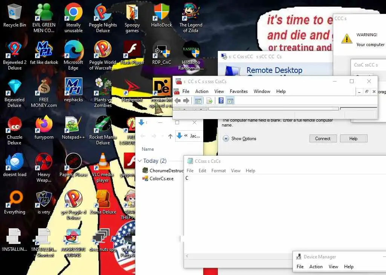Click the blue help question mark toolbar icon
Screen dimensions: 386x275
(221, 100)
